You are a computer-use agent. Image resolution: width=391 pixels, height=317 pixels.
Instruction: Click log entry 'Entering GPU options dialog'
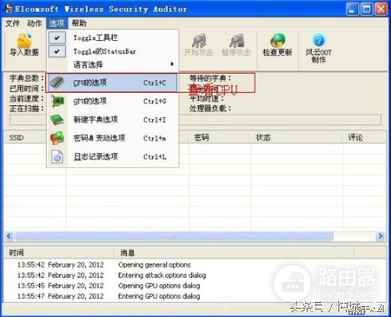159,296
